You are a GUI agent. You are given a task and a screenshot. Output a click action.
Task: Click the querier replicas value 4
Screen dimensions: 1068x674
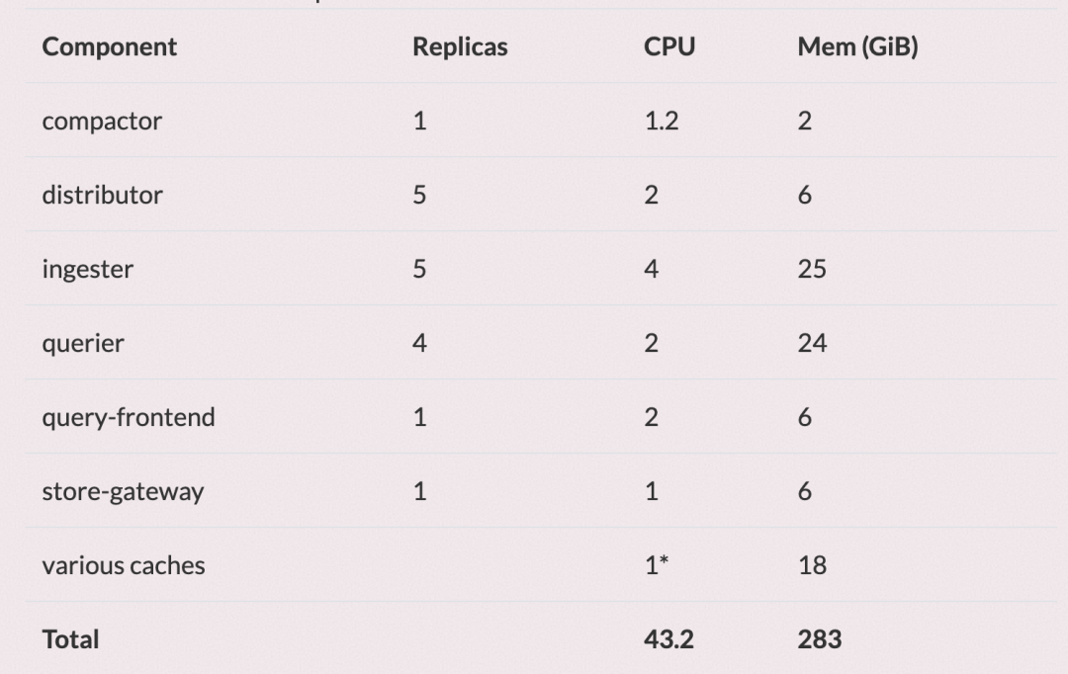419,343
